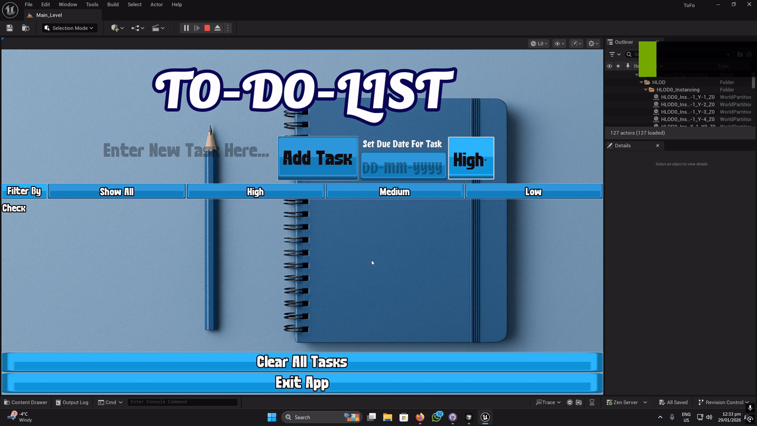Click the Play In Editor icon

point(196,28)
